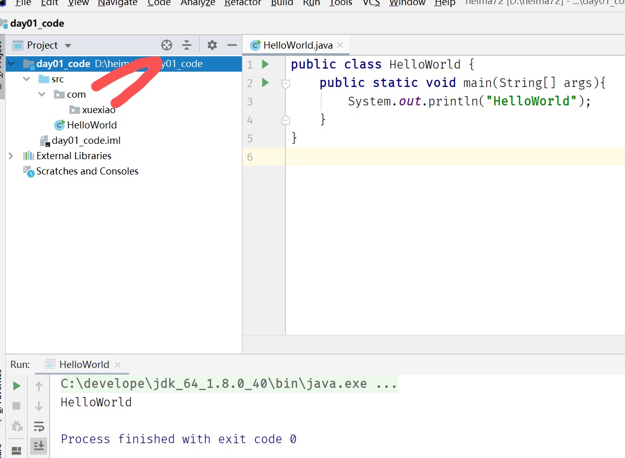Open the Window menu
The image size is (625, 458).
click(x=407, y=3)
